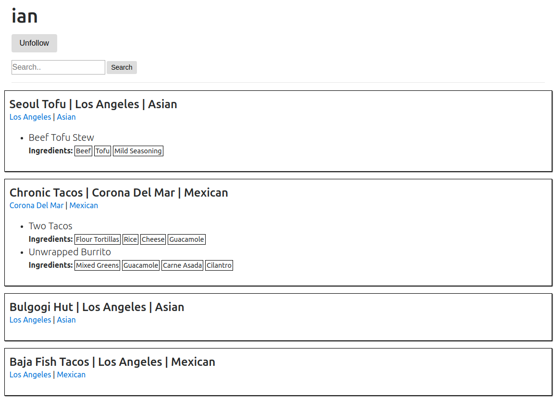Click the Beef ingredient tag
Viewport: 555px width, 399px height.
(x=84, y=151)
